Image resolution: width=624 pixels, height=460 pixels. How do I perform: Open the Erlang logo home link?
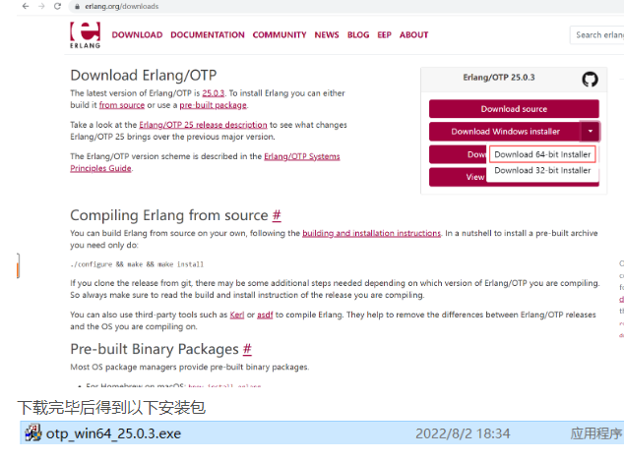coord(85,35)
